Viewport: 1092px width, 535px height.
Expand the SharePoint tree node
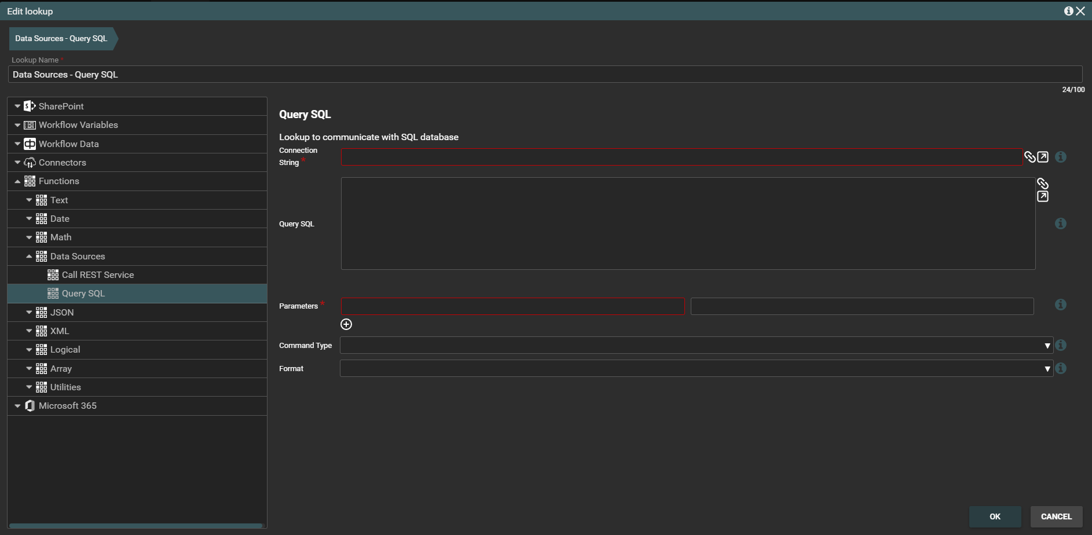pyautogui.click(x=17, y=107)
